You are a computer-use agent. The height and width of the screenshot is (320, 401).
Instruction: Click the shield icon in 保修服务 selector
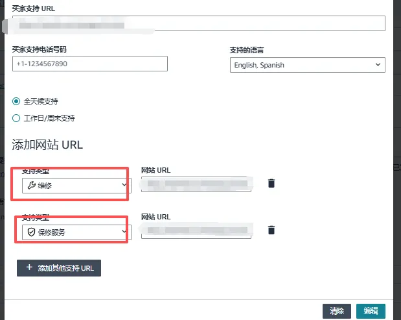(31, 232)
